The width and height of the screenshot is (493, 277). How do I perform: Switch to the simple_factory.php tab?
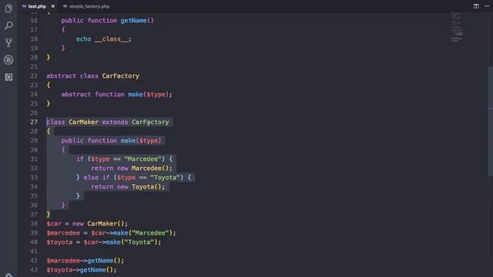(x=86, y=6)
